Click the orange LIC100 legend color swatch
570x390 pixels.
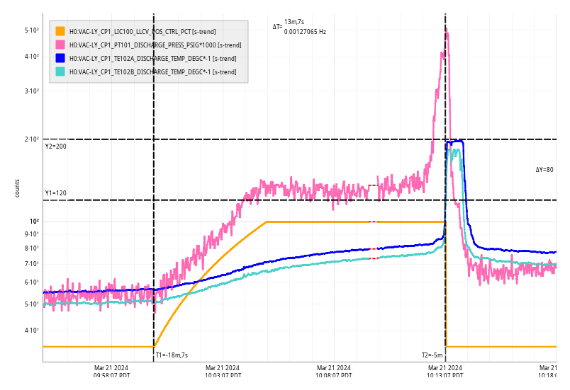tap(60, 31)
